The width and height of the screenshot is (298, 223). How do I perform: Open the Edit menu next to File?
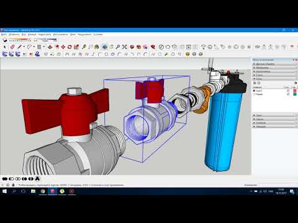pos(14,34)
